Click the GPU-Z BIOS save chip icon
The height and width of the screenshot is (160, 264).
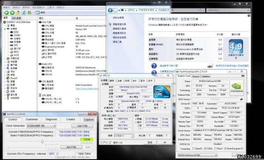point(241,99)
